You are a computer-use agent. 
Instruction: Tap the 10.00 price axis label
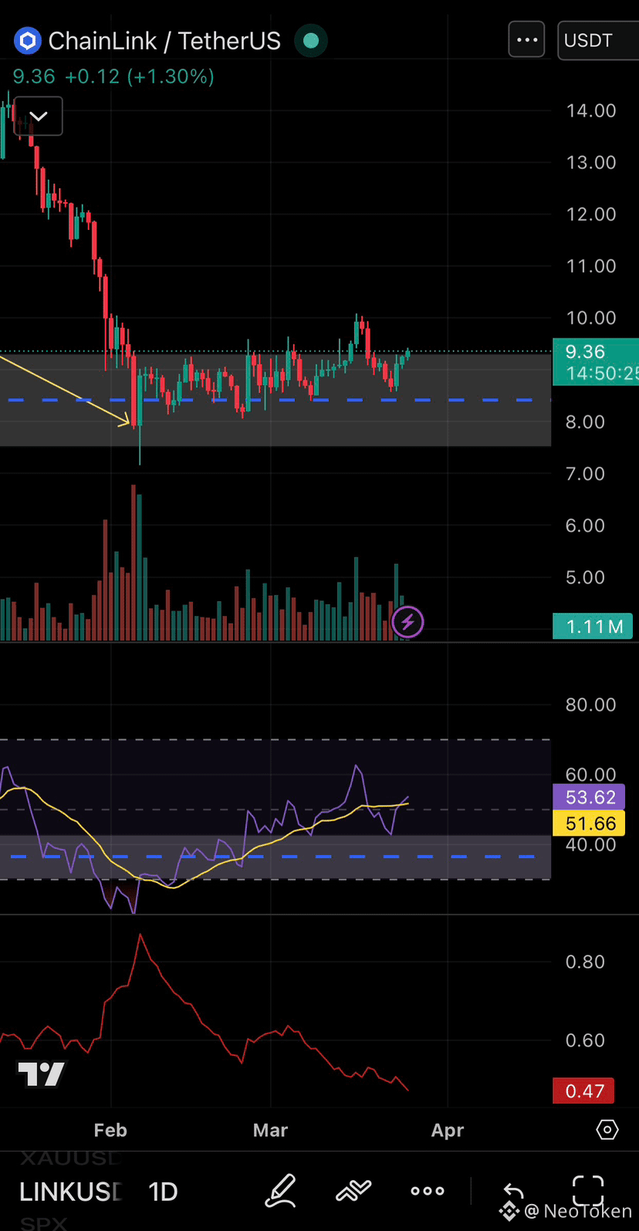[591, 317]
